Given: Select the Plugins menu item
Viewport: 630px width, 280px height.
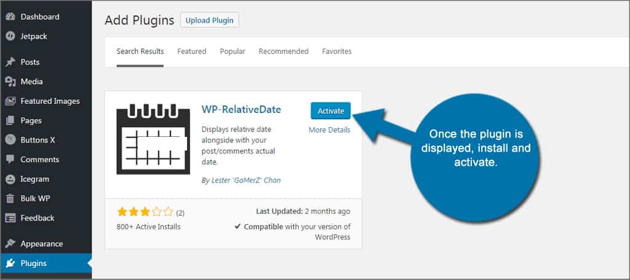Looking at the screenshot, I should (x=46, y=263).
